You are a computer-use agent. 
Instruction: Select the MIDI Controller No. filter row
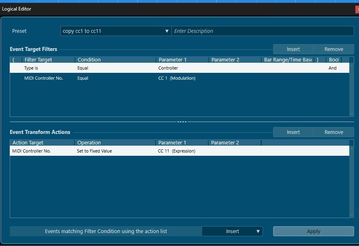click(x=179, y=78)
